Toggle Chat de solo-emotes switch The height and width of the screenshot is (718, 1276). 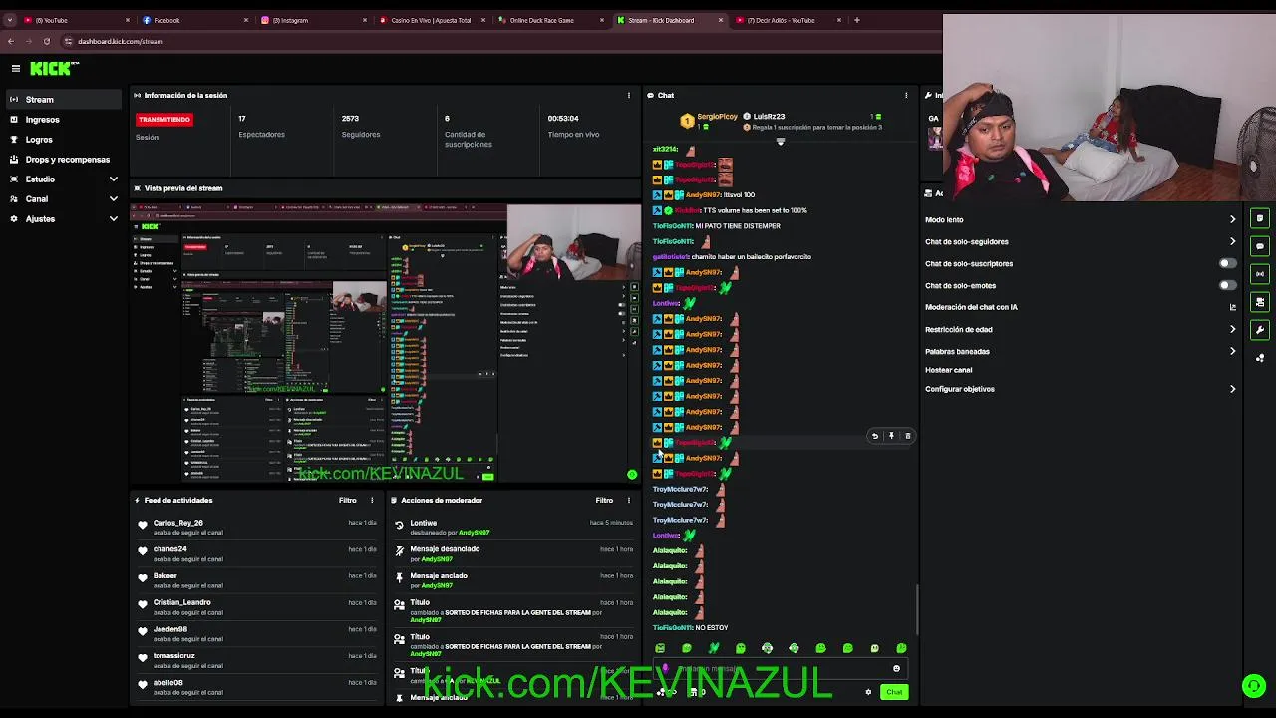1228,285
